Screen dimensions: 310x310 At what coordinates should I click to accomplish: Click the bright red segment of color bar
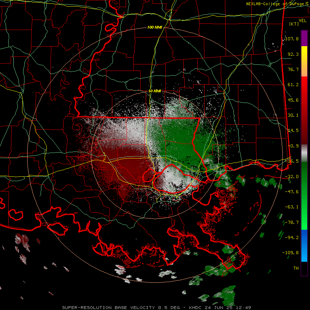[304, 85]
